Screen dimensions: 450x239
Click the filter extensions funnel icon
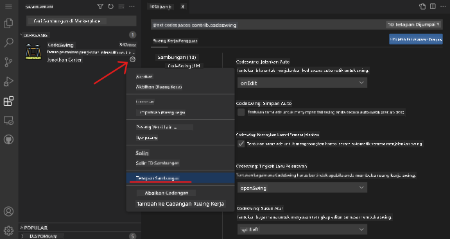100,6
